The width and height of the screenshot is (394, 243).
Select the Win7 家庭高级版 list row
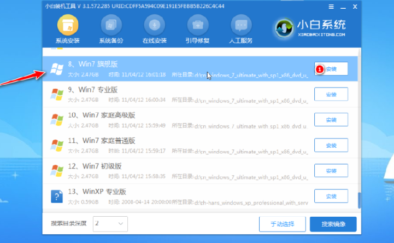pos(180,120)
